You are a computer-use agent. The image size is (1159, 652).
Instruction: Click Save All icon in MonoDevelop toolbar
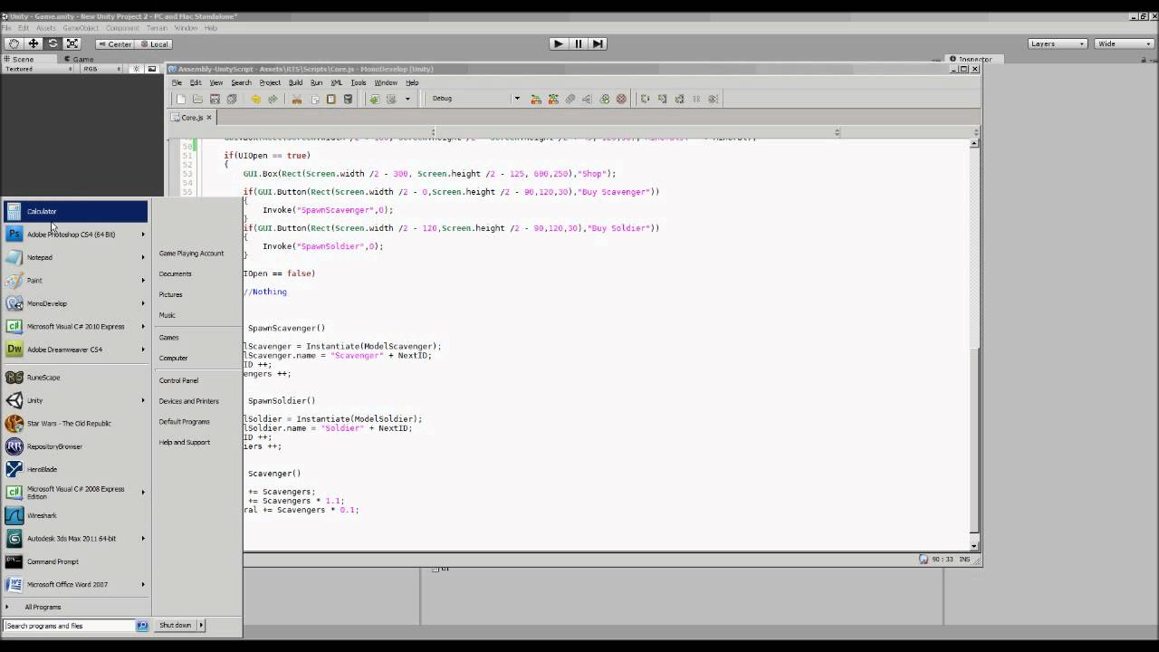pyautogui.click(x=232, y=99)
